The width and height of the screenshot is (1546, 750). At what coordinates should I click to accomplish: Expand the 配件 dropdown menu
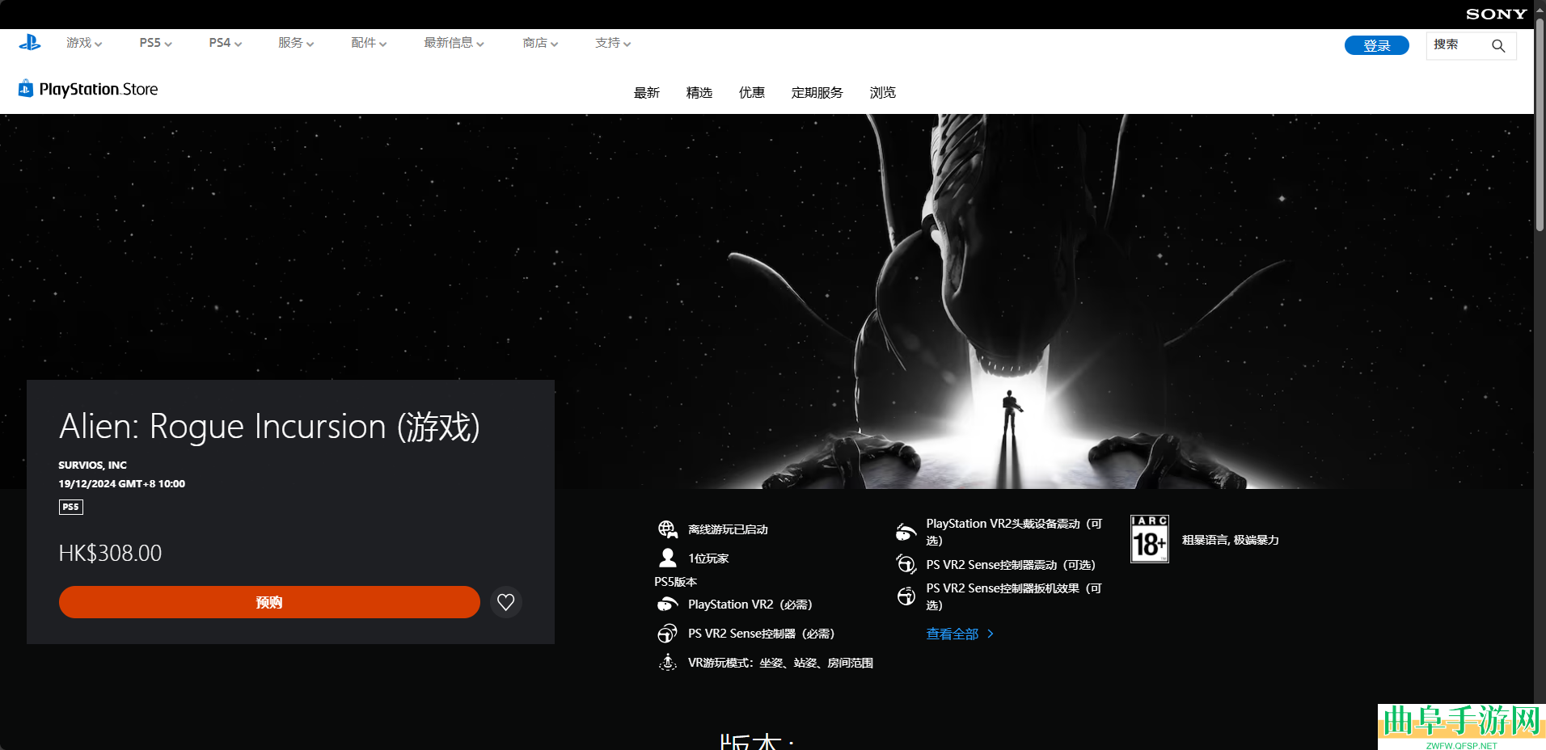click(369, 43)
